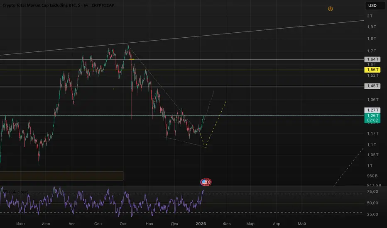Click the 1,52 T price axis label
Viewport: 387px width, 228px height.
pyautogui.click(x=372, y=75)
